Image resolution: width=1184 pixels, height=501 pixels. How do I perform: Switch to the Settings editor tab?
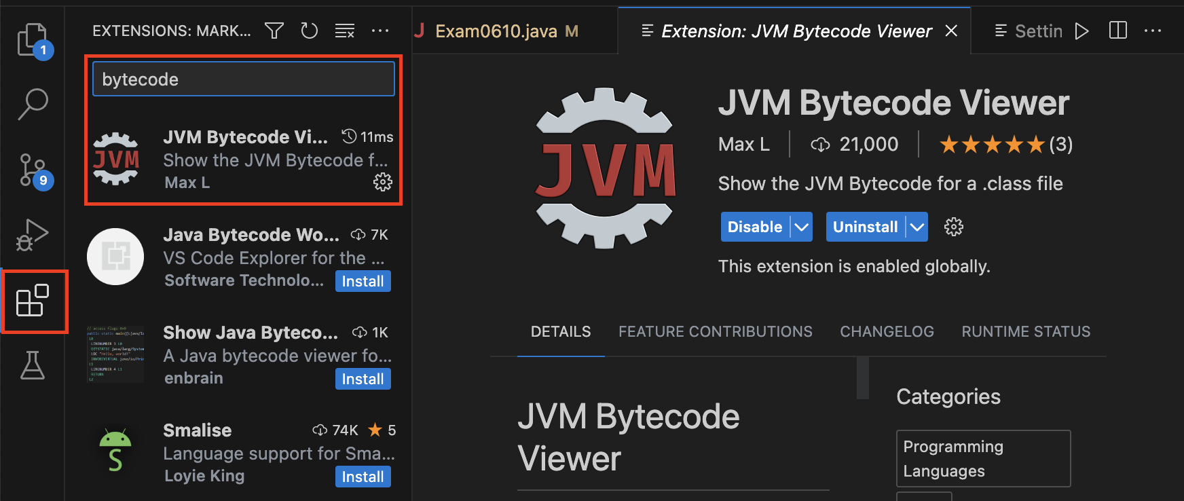pos(1028,31)
